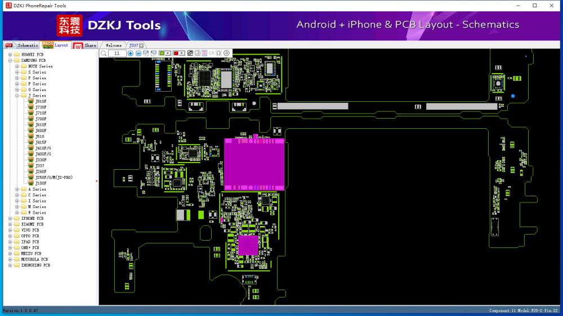563x316 pixels.
Task: Collapse the J Series folder
Action: pos(17,96)
